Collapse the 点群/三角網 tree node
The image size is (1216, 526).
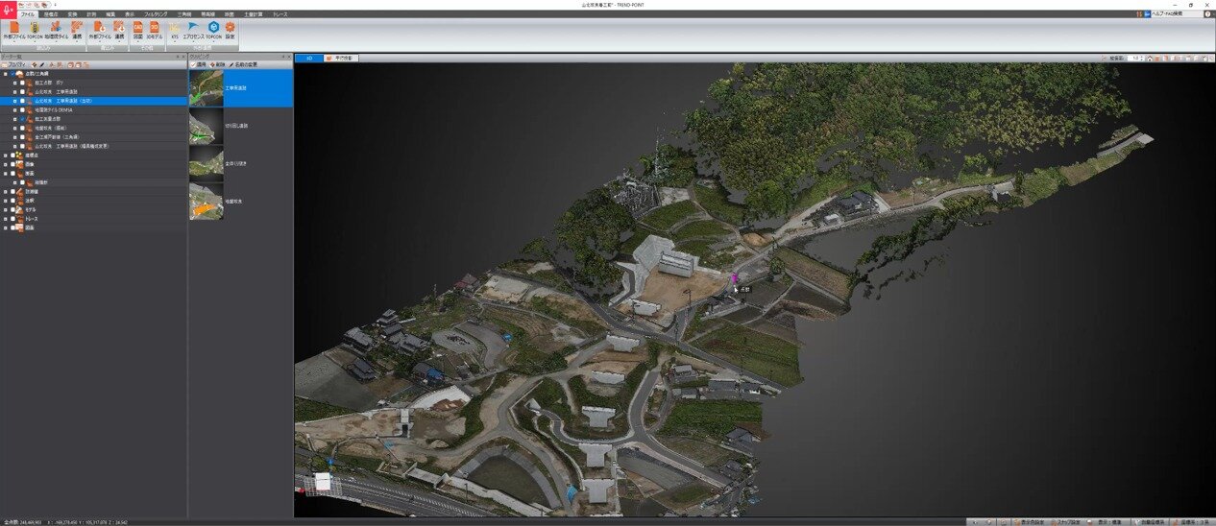point(5,74)
